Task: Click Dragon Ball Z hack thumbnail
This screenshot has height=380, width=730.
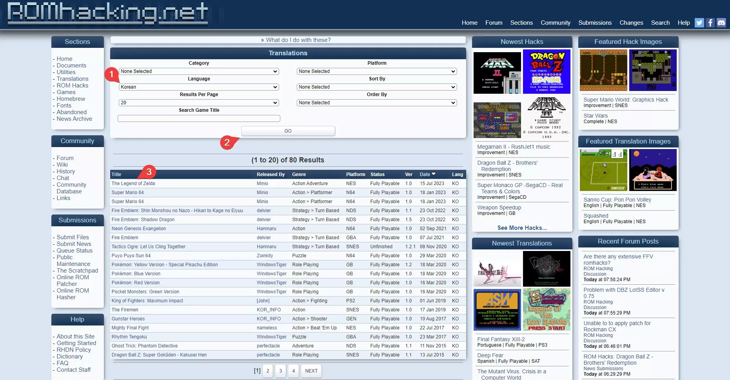Action: tap(547, 72)
